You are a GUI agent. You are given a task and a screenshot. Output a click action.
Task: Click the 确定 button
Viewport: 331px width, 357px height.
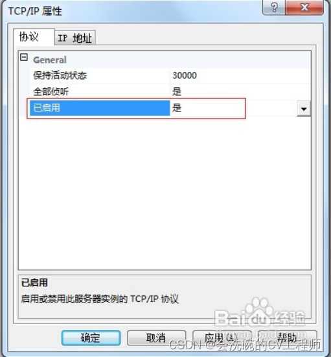tap(91, 338)
